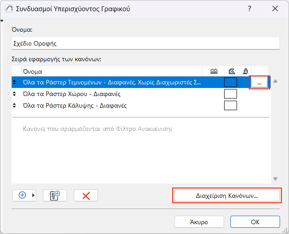Click the red X delete rule button
This screenshot has height=234, width=289.
coord(86,196)
